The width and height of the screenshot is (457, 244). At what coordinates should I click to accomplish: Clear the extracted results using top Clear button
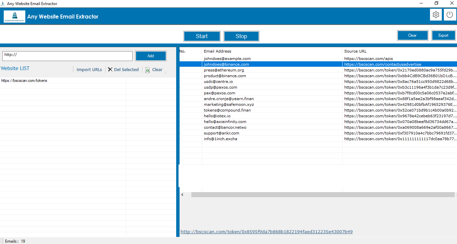click(412, 35)
